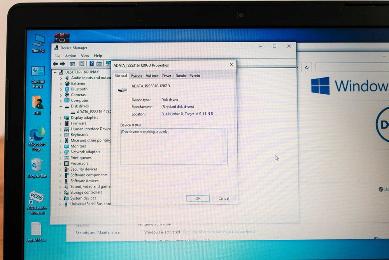Select the Recycle Bin desktop icon
Viewport: 389px width, 260px height.
tap(37, 168)
